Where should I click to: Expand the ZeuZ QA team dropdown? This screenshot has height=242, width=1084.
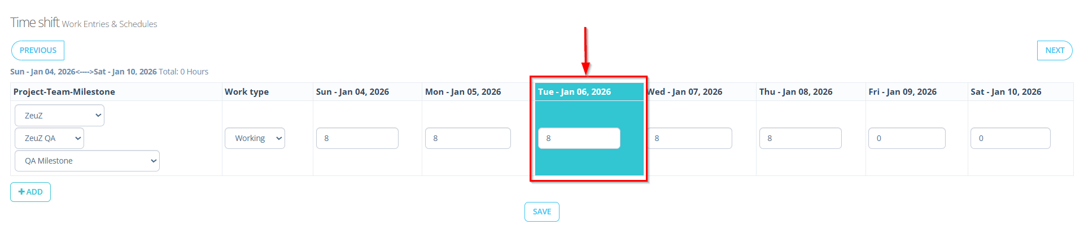(x=49, y=138)
